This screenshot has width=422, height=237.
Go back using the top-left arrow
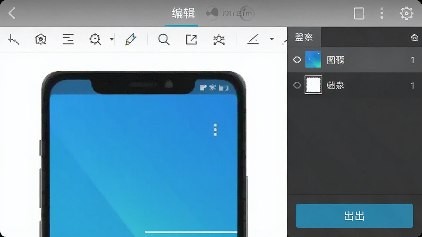point(12,13)
